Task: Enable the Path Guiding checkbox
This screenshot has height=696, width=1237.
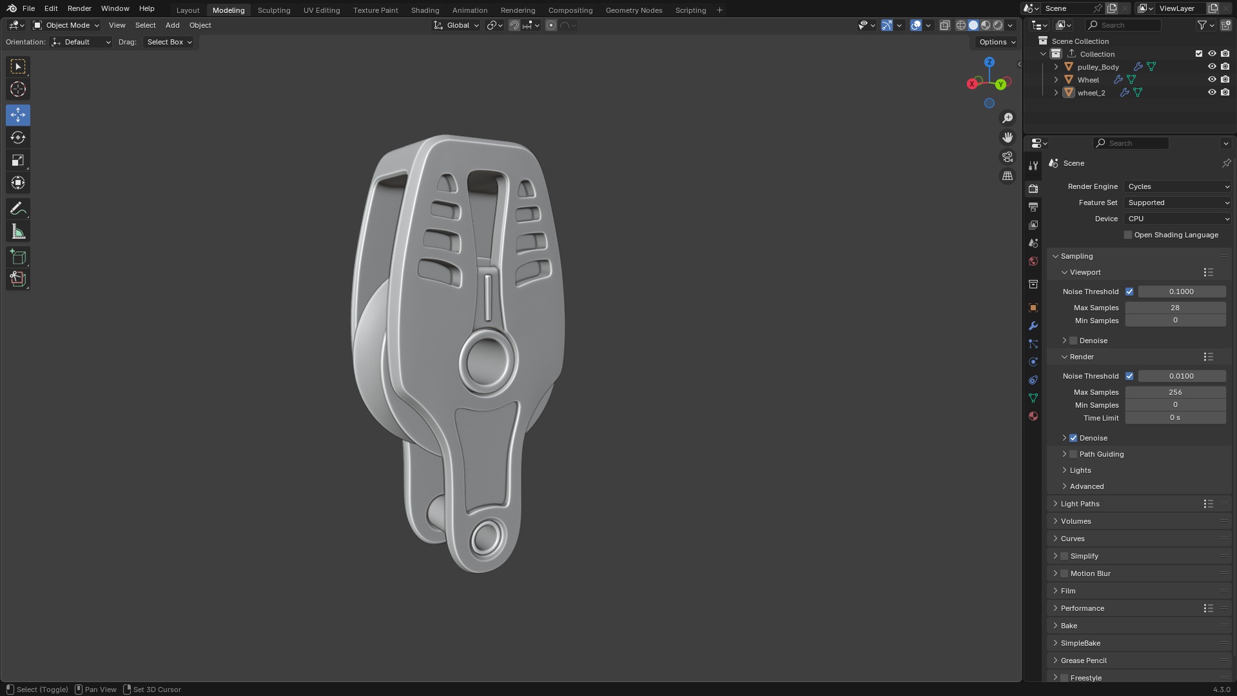Action: pyautogui.click(x=1073, y=454)
